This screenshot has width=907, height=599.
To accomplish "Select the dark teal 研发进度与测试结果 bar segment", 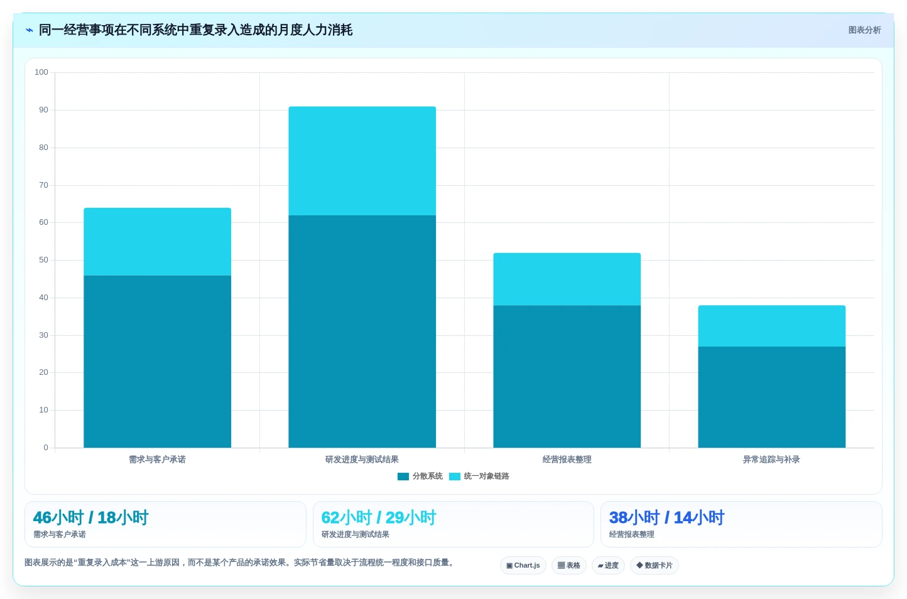I will [362, 332].
